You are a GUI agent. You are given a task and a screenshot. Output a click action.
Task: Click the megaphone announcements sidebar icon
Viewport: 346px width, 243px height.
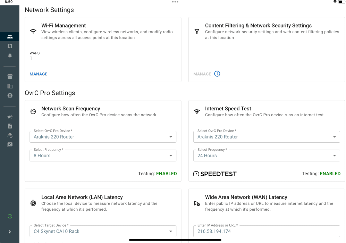pos(10,117)
